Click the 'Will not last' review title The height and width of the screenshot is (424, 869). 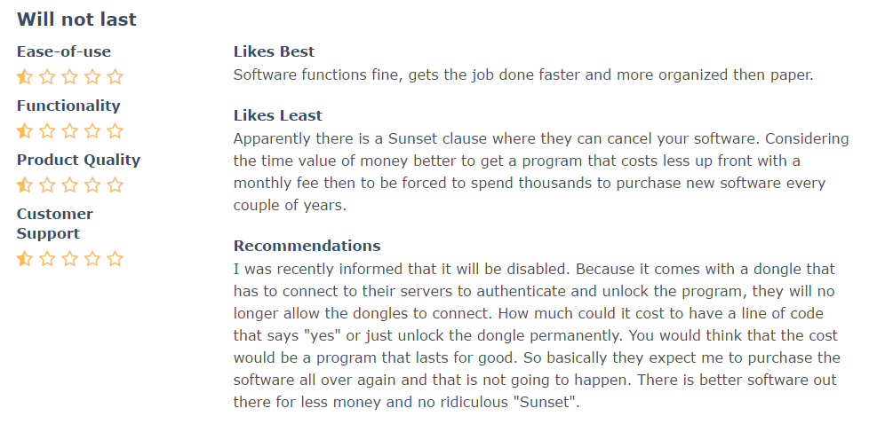(x=76, y=20)
